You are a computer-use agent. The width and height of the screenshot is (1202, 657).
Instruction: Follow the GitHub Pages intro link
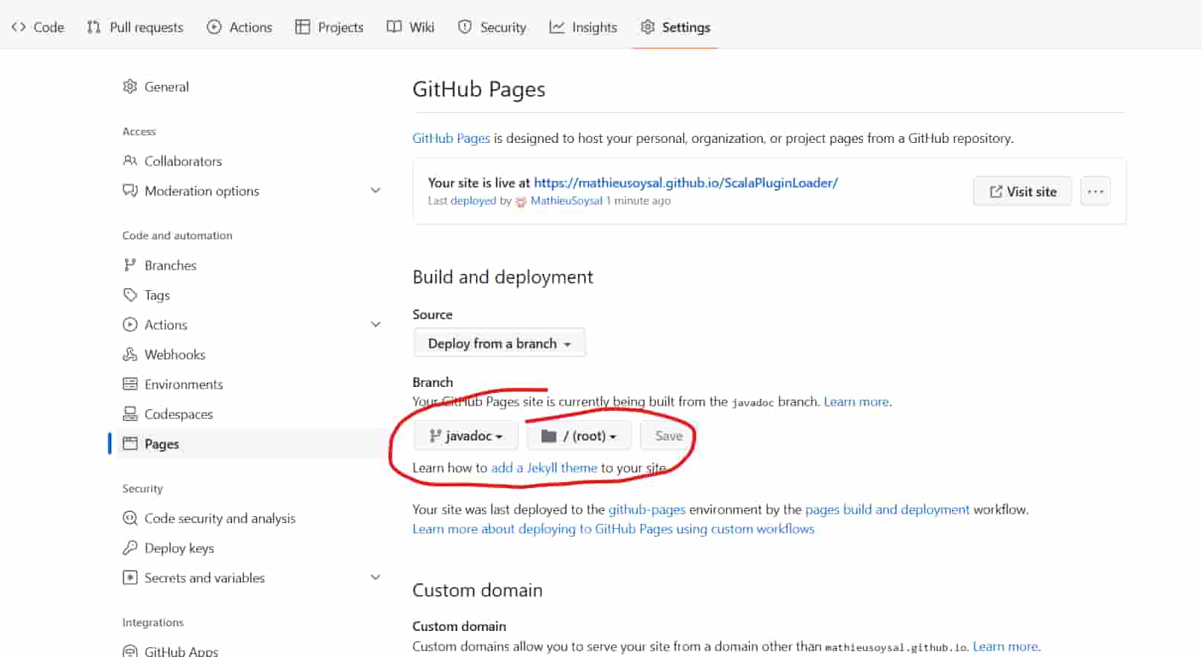point(451,138)
